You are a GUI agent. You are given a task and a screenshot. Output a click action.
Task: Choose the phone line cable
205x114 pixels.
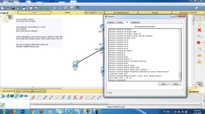tap(63, 98)
